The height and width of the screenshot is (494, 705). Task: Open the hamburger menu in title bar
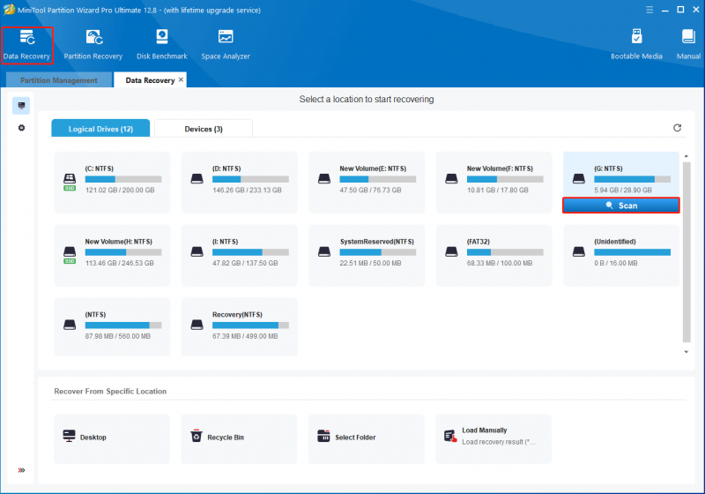[649, 10]
